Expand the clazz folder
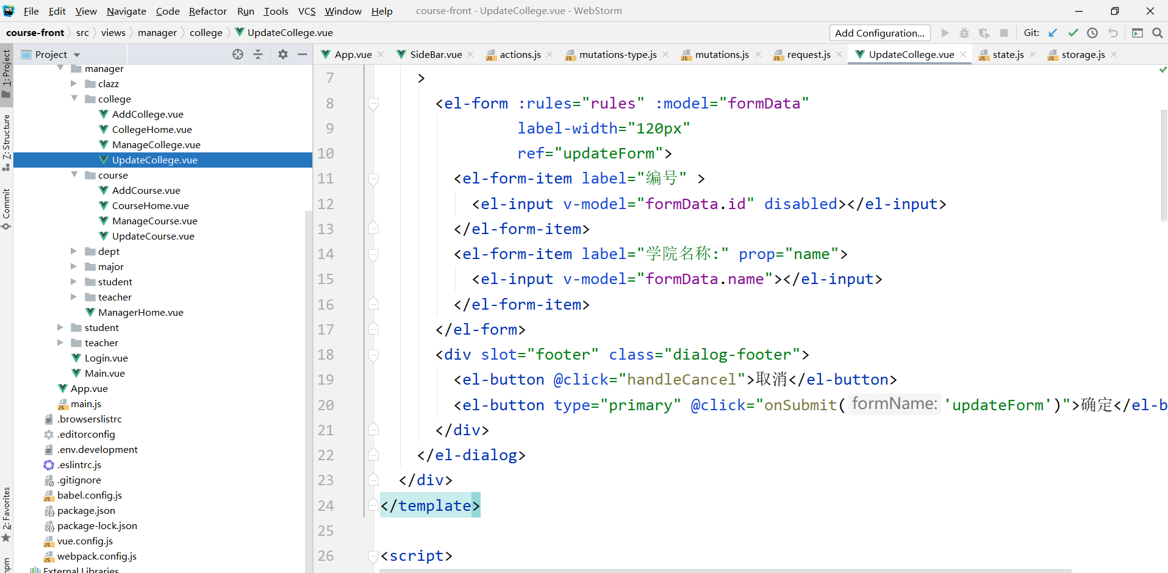The height and width of the screenshot is (573, 1168). click(74, 84)
